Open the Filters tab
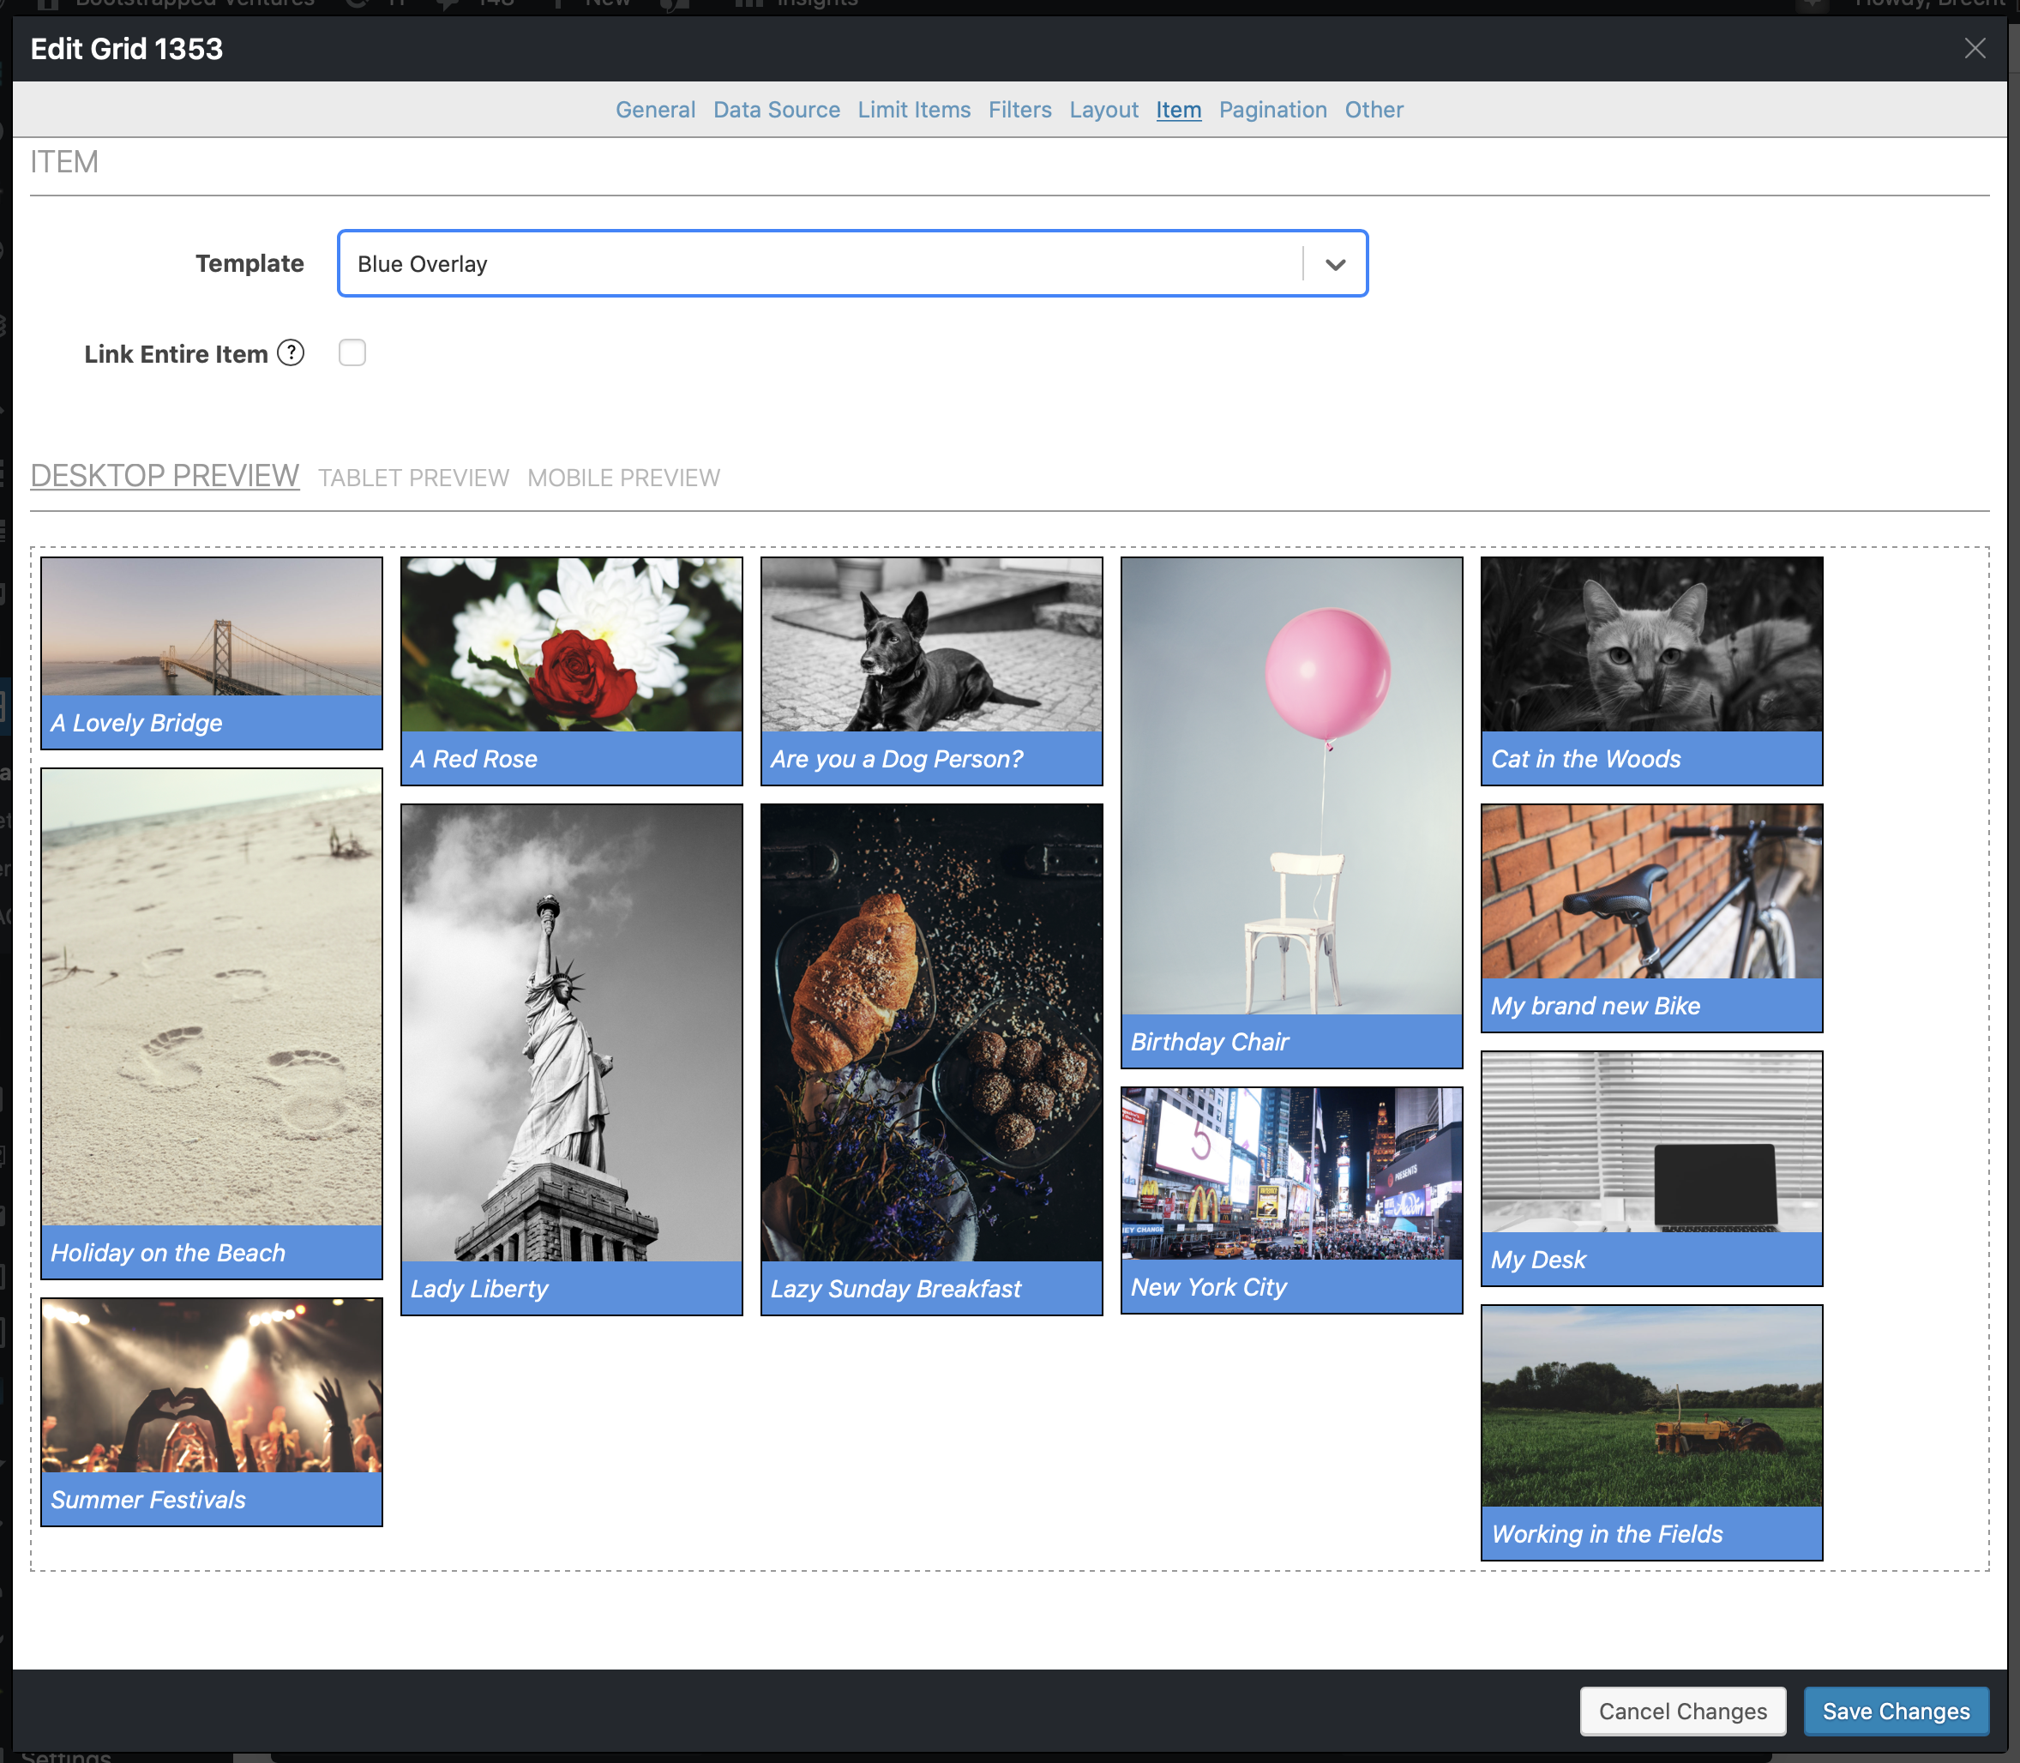This screenshot has width=2020, height=1763. pyautogui.click(x=1019, y=109)
